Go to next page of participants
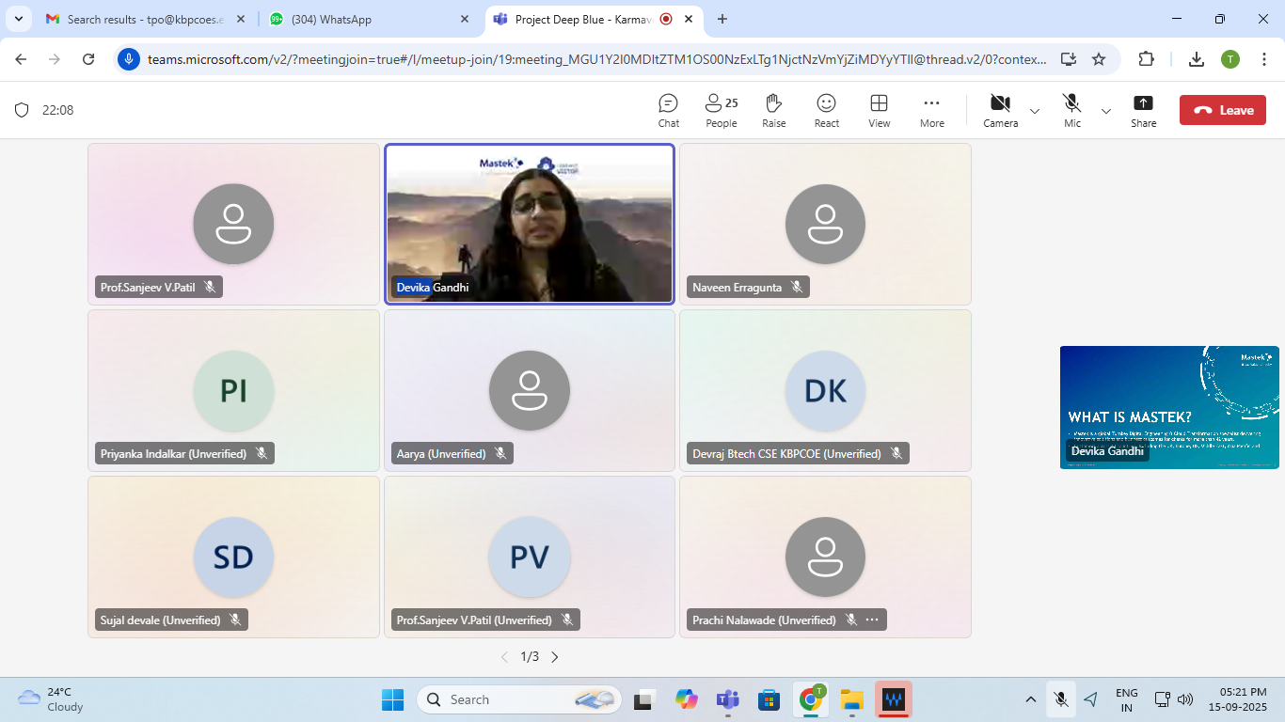This screenshot has height=722, width=1285. (x=555, y=657)
